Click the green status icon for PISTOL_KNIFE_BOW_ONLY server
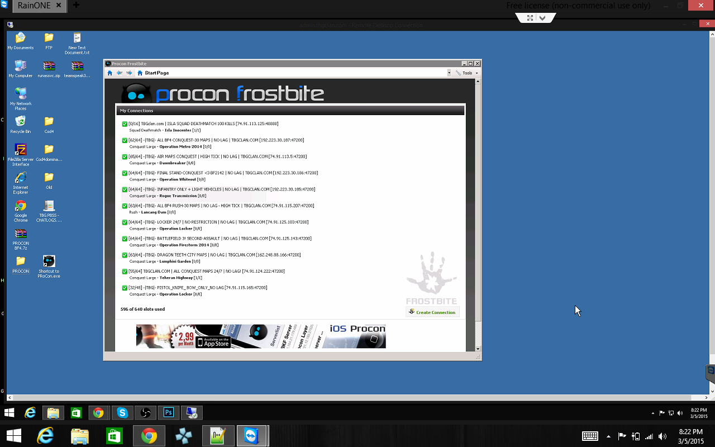This screenshot has width=715, height=447. 125,288
